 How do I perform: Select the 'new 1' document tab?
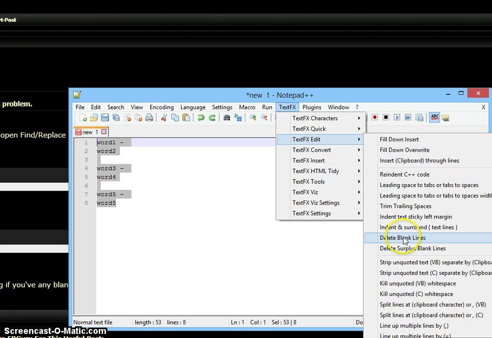[x=90, y=132]
